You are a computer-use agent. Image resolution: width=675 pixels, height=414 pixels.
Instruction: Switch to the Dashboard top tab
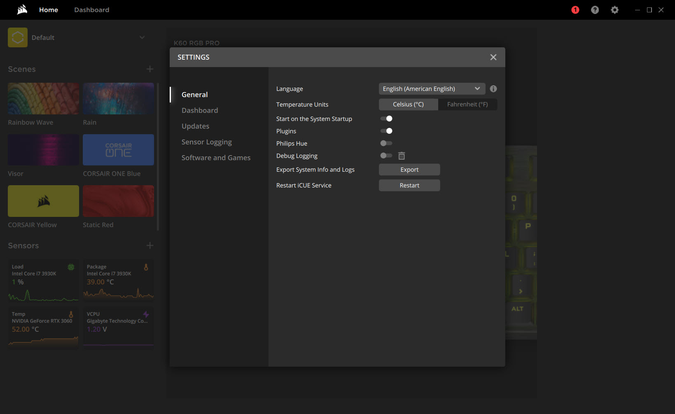tap(91, 10)
